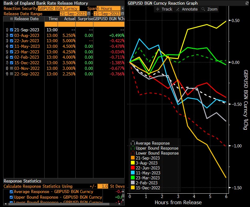Activate the Track crosshair tool

tap(164, 9)
